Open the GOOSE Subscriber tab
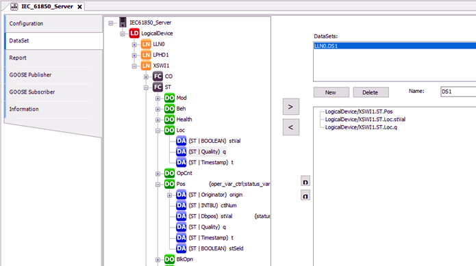 pyautogui.click(x=54, y=92)
